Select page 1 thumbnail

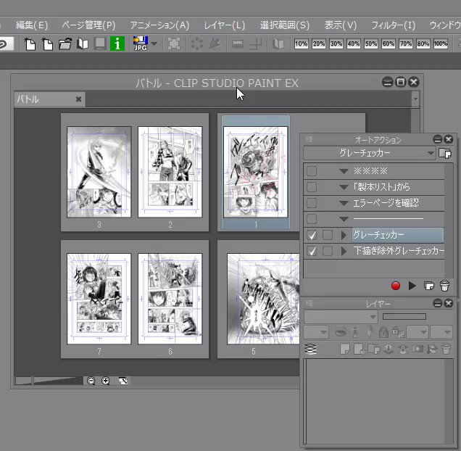[x=255, y=172]
